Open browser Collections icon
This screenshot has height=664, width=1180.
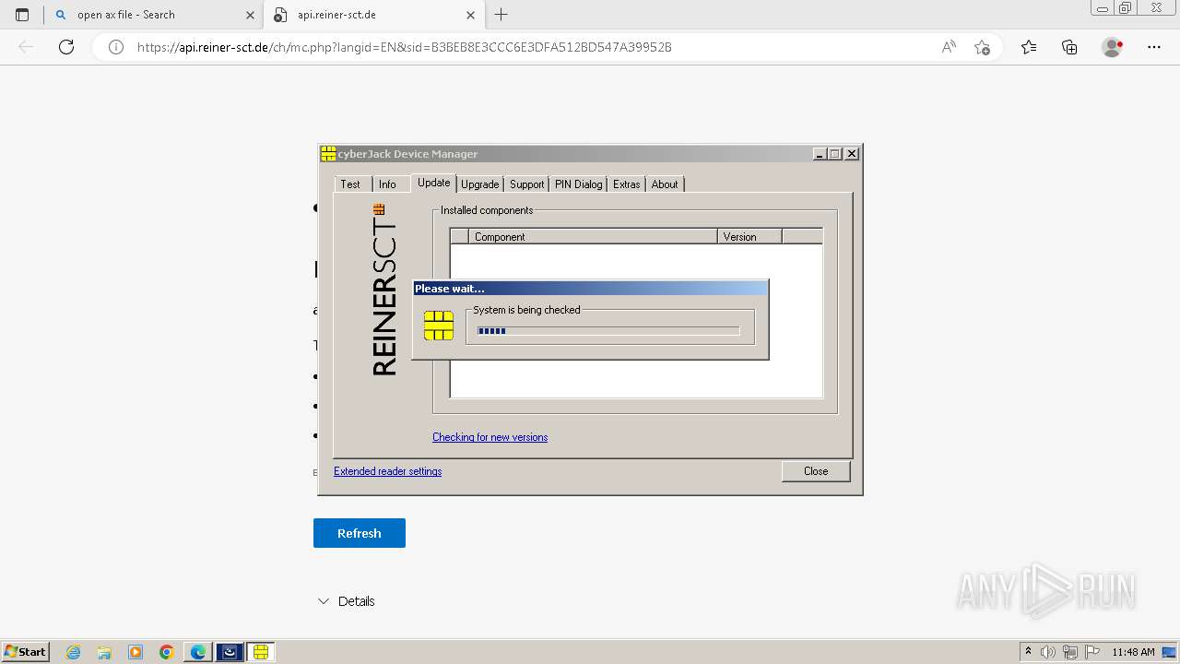coord(1069,47)
